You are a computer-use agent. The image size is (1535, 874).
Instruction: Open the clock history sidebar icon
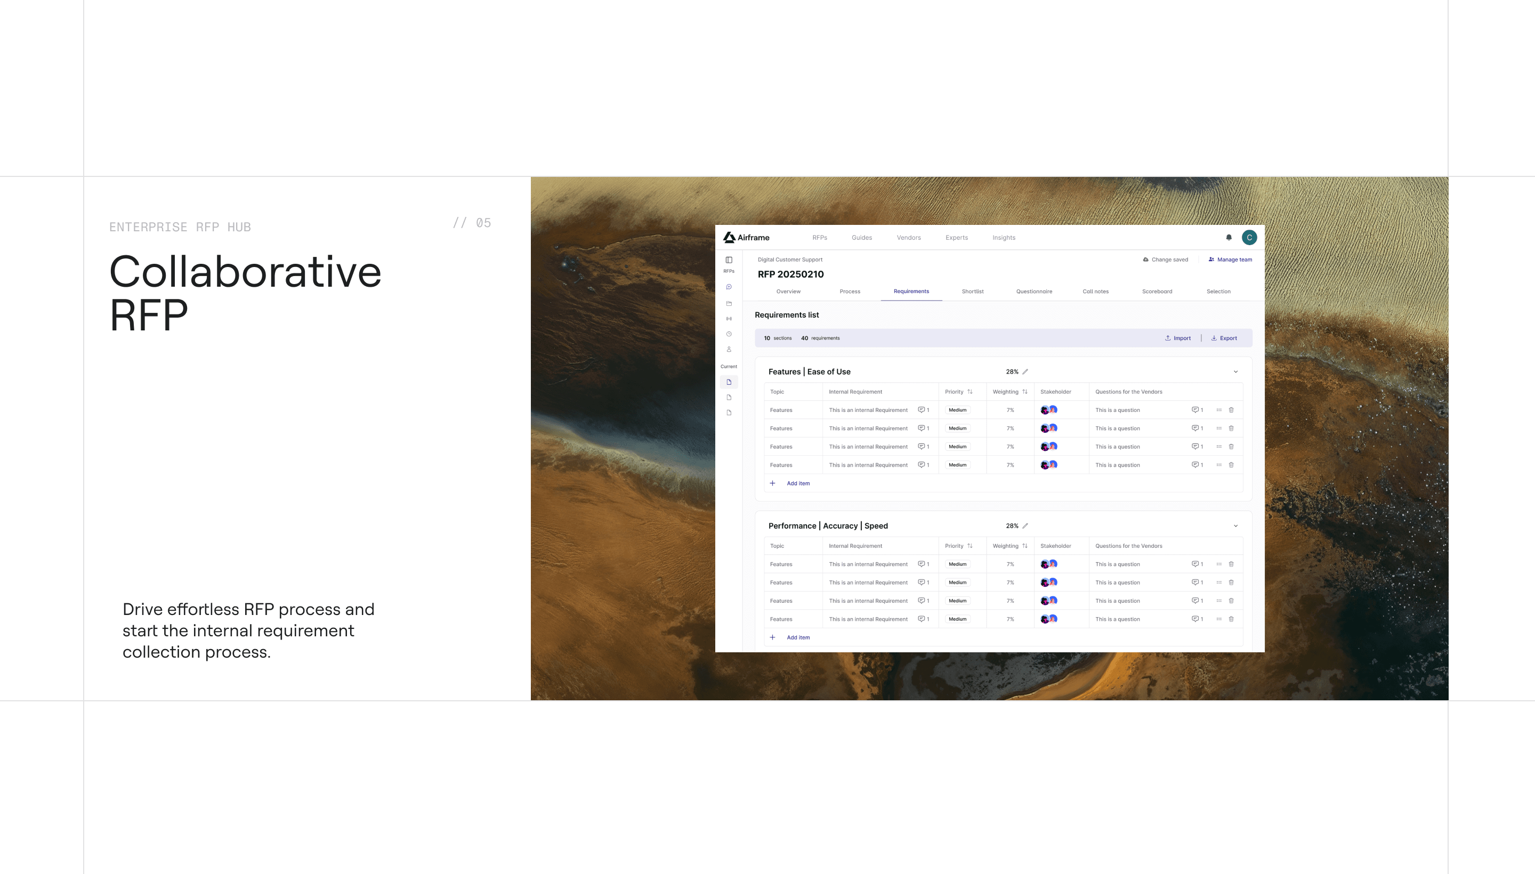(x=729, y=334)
